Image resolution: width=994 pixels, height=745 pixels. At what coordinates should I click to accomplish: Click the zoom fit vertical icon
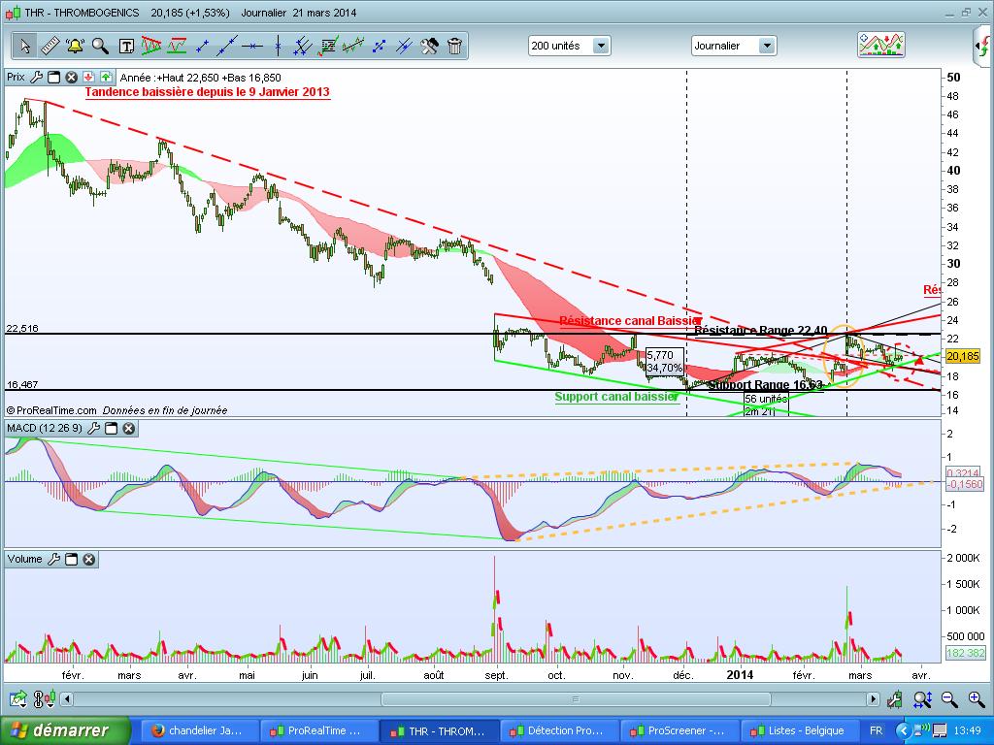coord(922,699)
